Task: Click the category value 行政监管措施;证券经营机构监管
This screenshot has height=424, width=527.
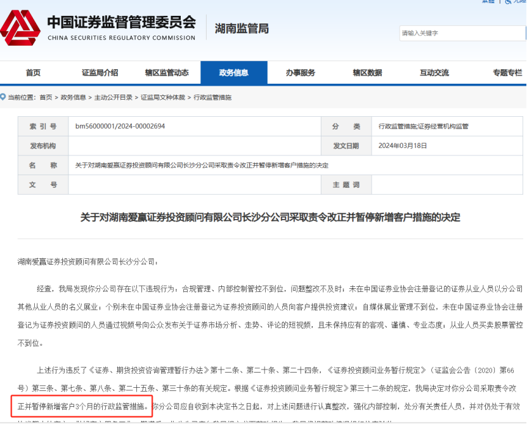Action: 424,126
